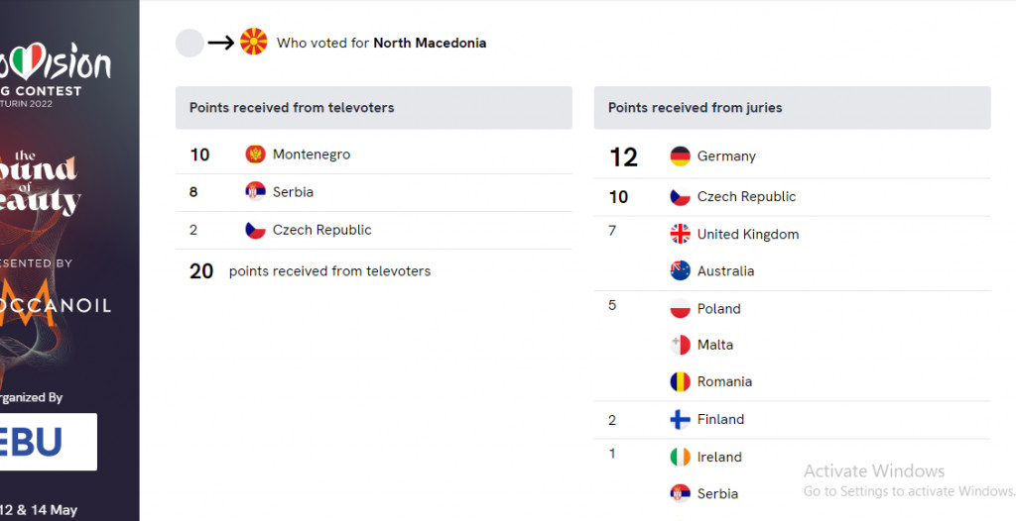
Task: Click the Moroccanoil sponsor logo
Action: pos(56,304)
